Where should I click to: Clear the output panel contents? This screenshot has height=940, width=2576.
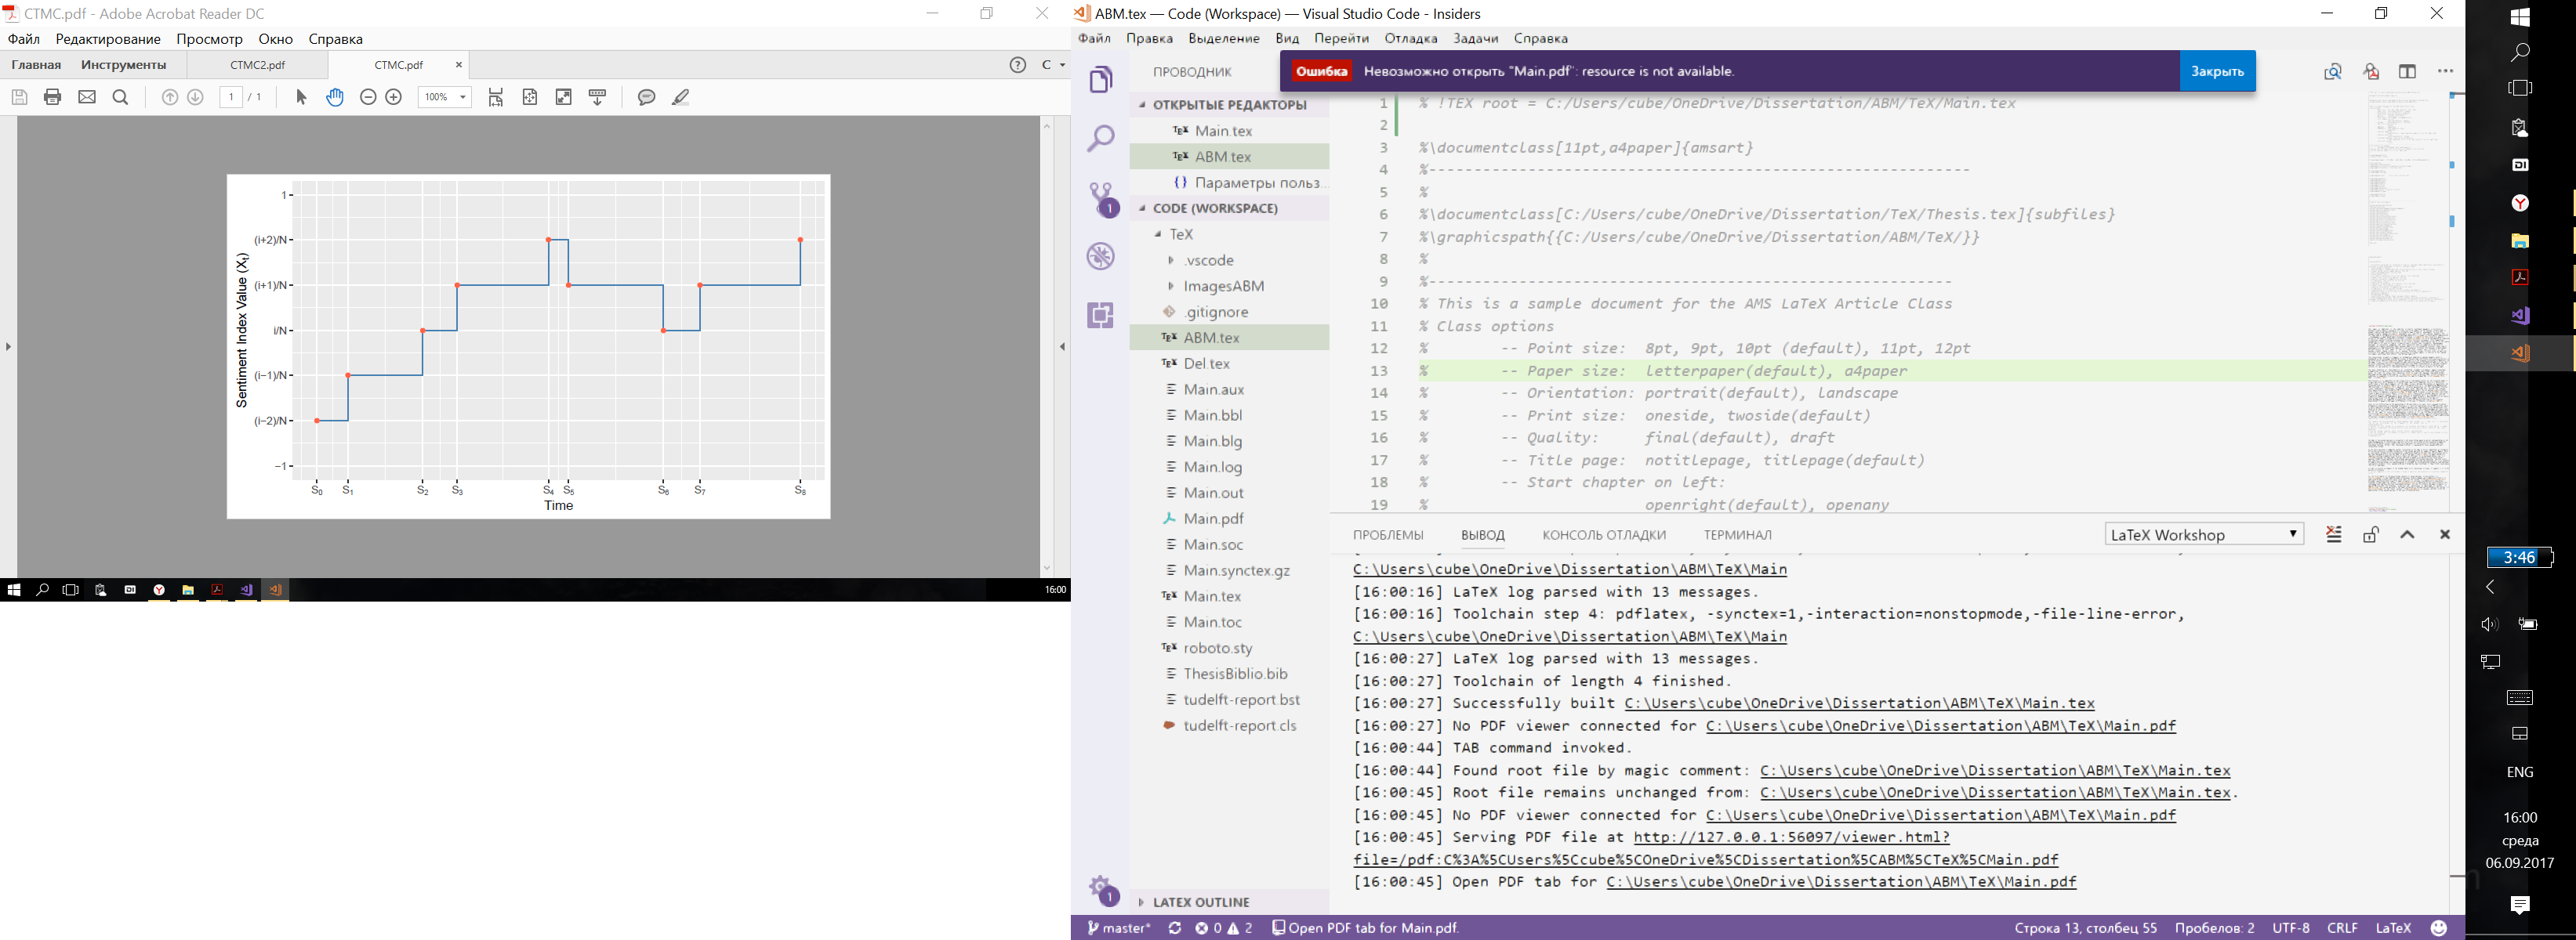pyautogui.click(x=2334, y=534)
